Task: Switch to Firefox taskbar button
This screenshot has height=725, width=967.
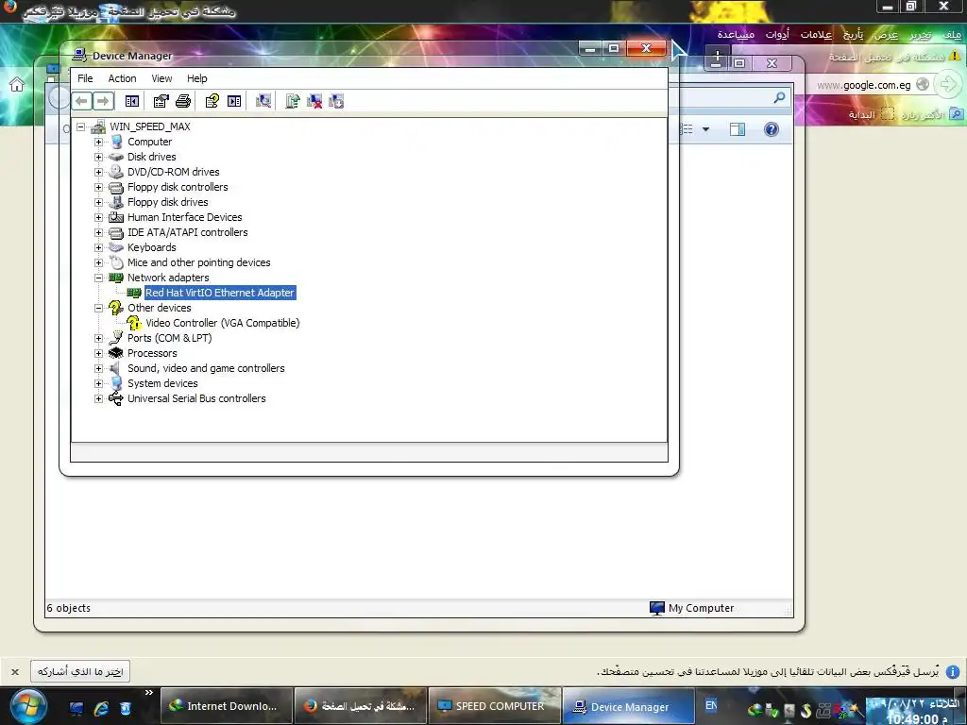Action: (360, 706)
